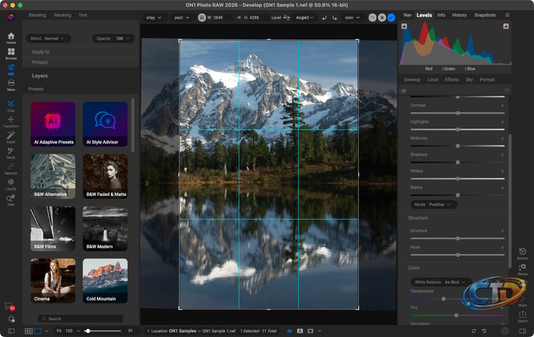Click the Apply to option
The image size is (534, 337).
pyautogui.click(x=41, y=52)
